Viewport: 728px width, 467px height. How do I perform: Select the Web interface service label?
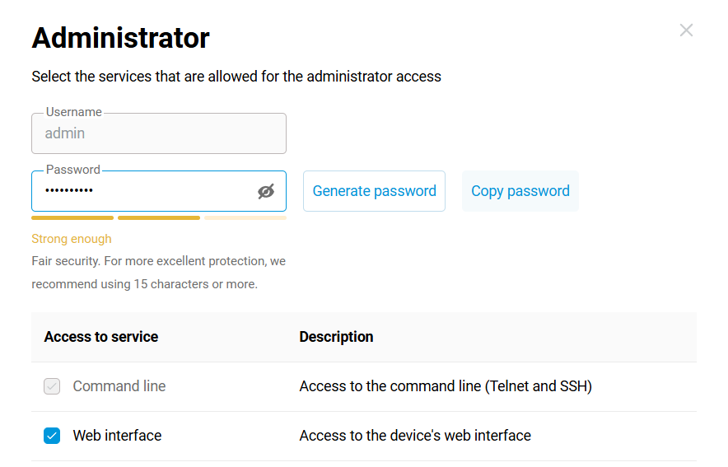117,436
